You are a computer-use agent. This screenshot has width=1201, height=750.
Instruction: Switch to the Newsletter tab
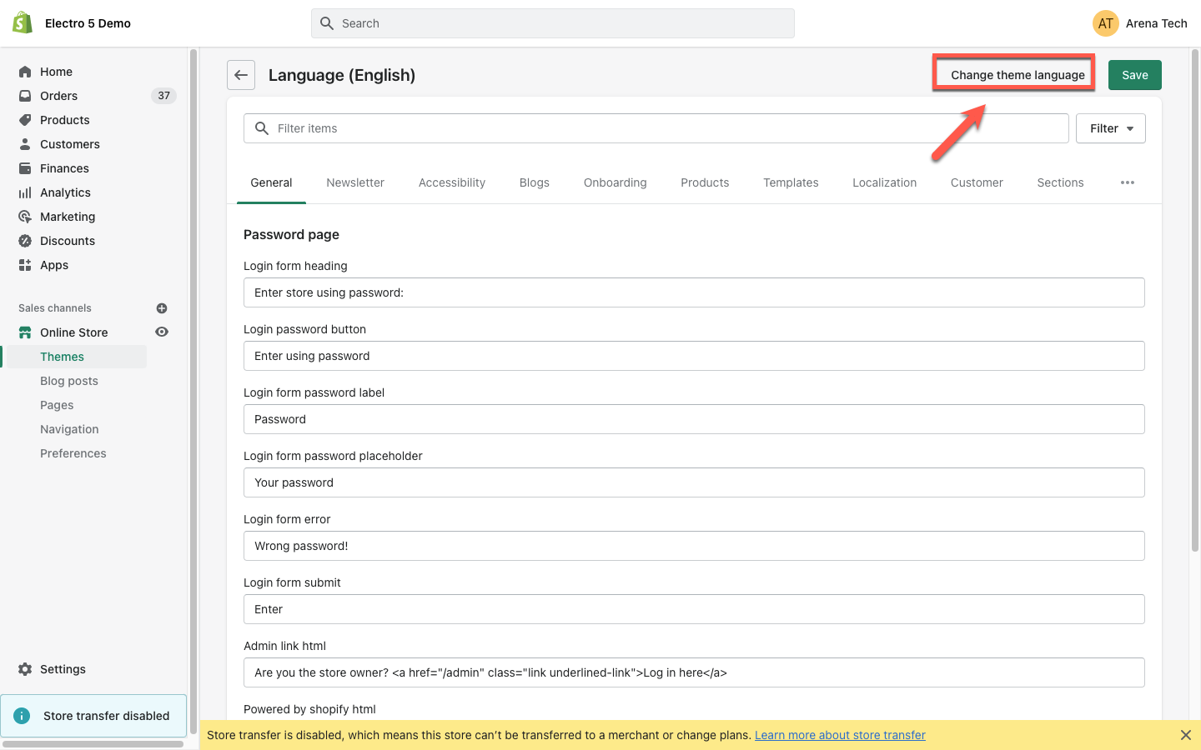pos(355,182)
